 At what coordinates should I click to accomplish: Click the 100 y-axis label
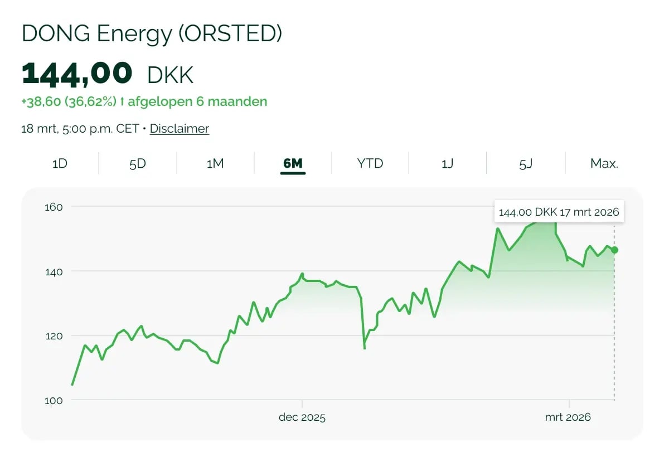54,400
